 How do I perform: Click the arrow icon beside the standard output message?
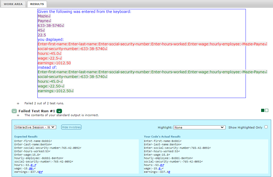(x=18, y=115)
